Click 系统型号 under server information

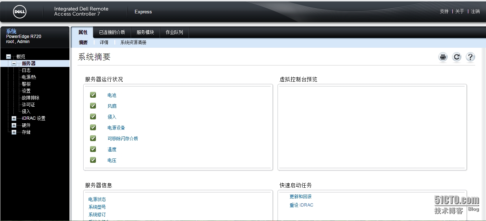97,207
